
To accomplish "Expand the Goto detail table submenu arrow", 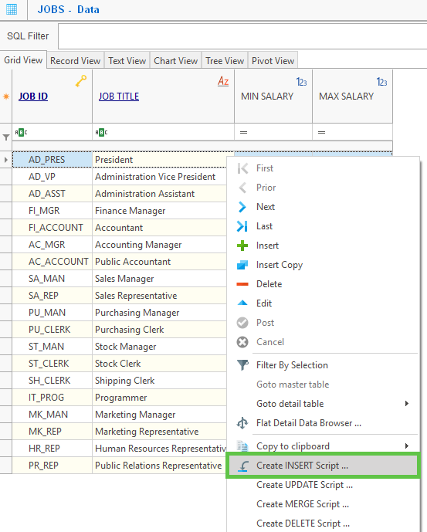I will pyautogui.click(x=407, y=403).
